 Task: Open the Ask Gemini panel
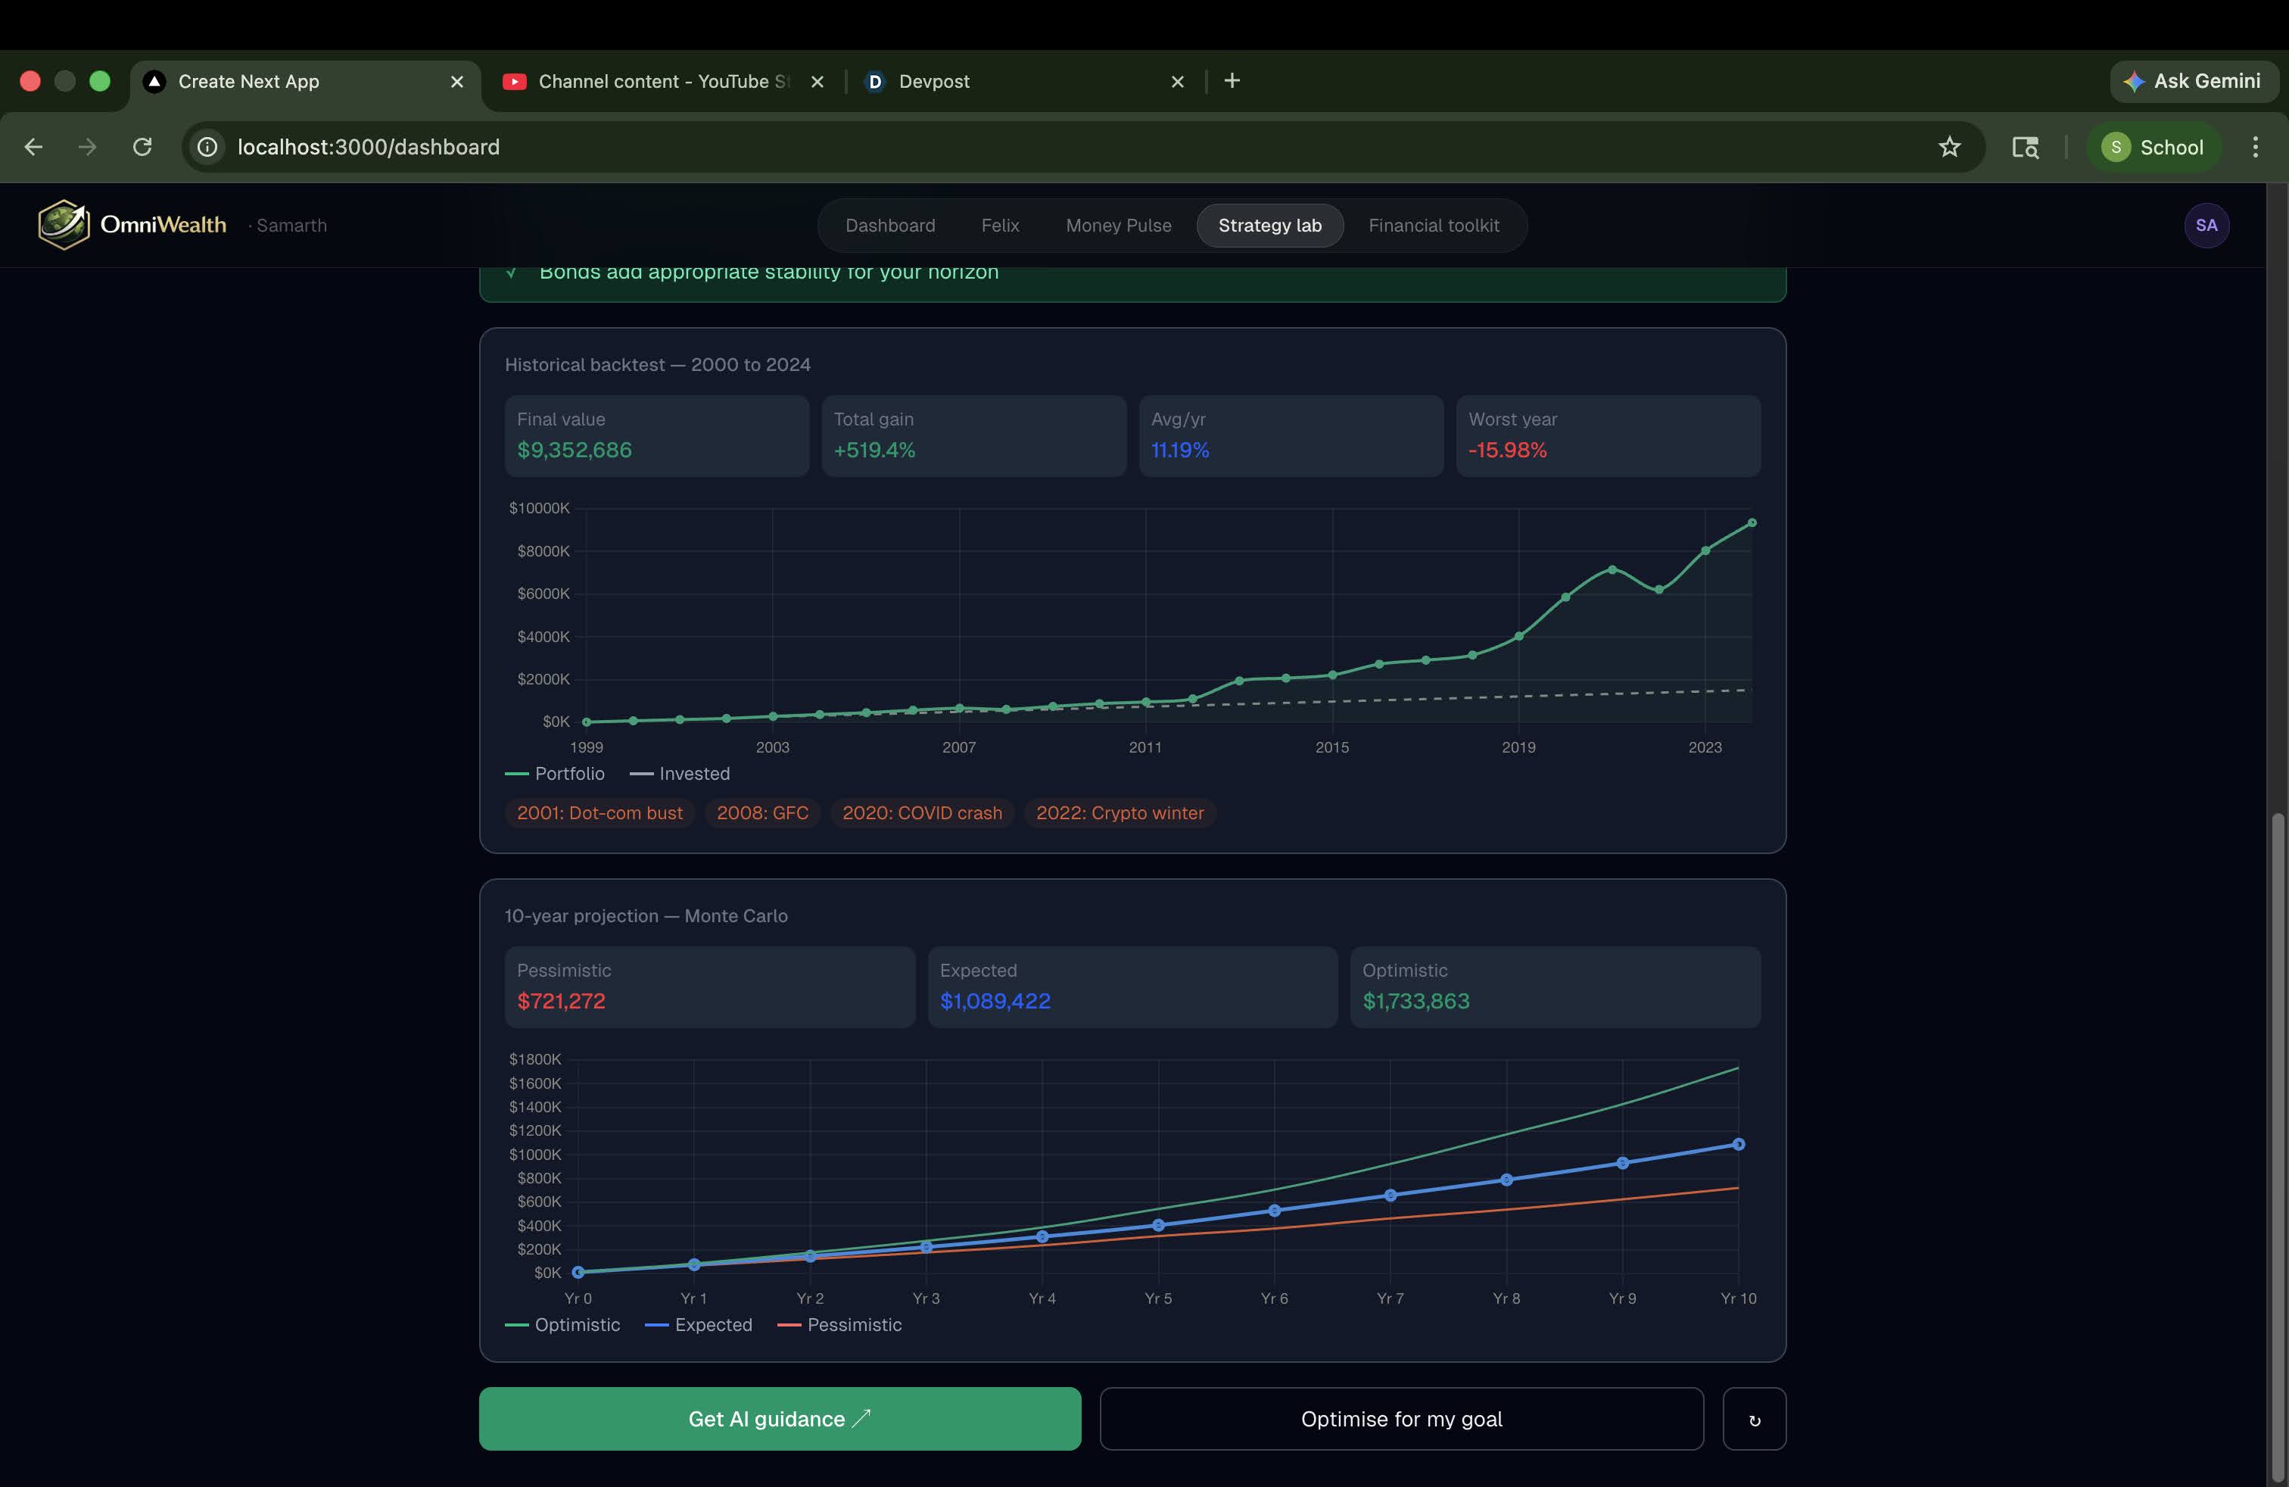(2193, 81)
